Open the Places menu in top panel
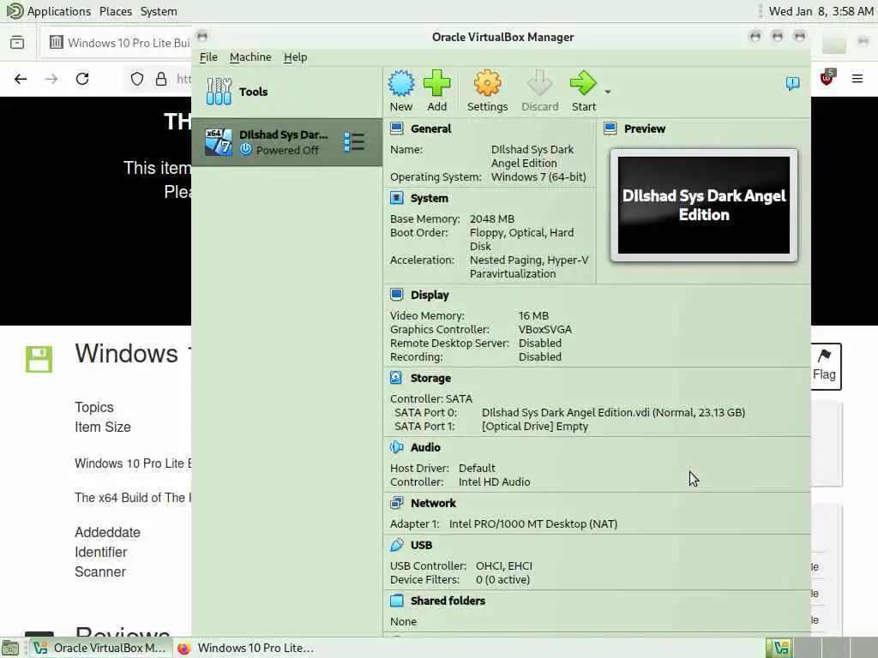This screenshot has width=878, height=658. 116,11
